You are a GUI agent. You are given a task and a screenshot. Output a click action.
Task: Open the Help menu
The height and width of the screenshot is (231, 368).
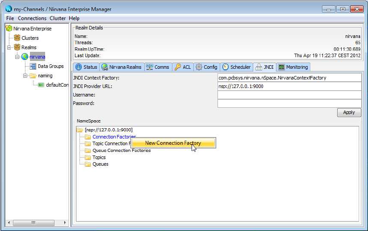click(74, 18)
